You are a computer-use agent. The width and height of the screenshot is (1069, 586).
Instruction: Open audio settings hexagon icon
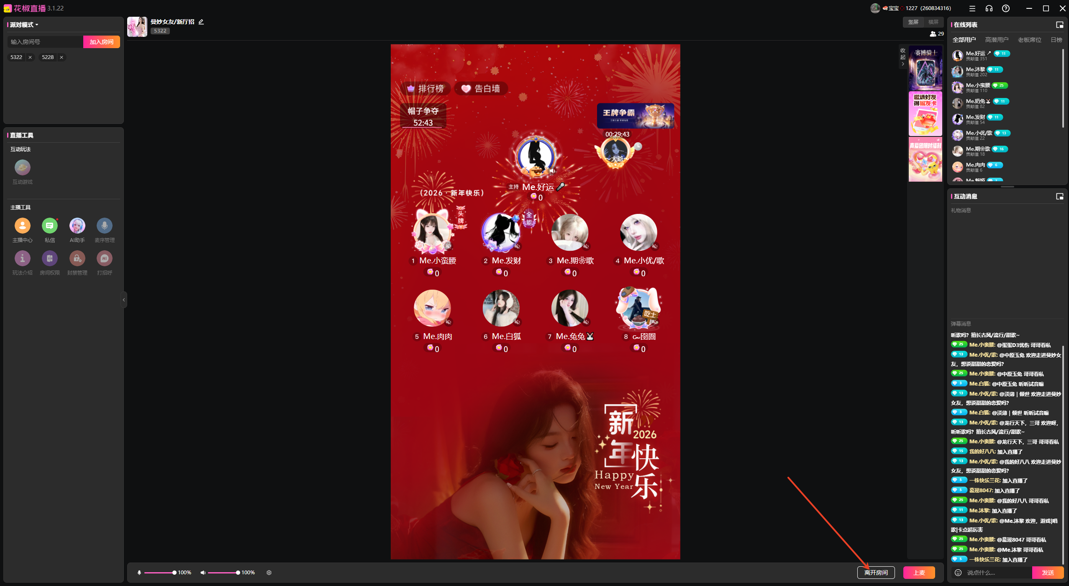tap(269, 573)
